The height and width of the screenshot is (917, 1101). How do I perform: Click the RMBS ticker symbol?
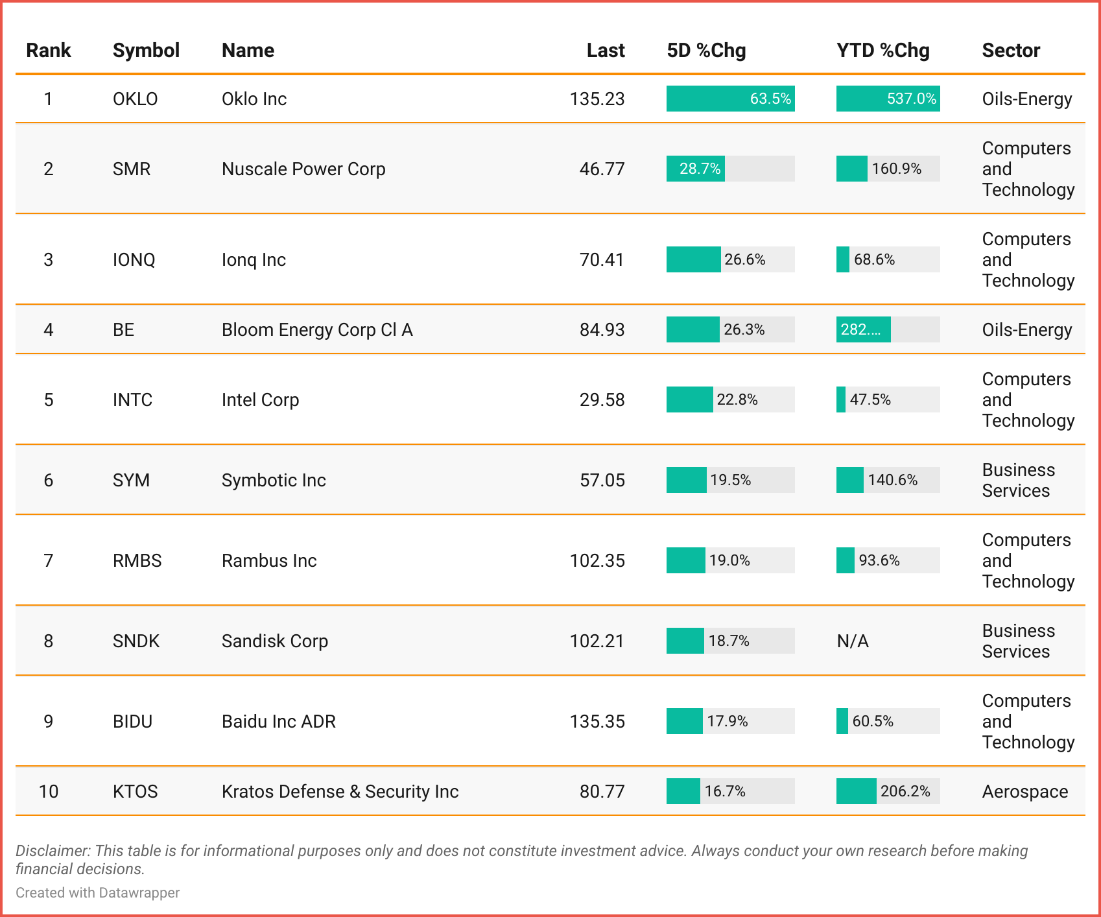point(137,560)
